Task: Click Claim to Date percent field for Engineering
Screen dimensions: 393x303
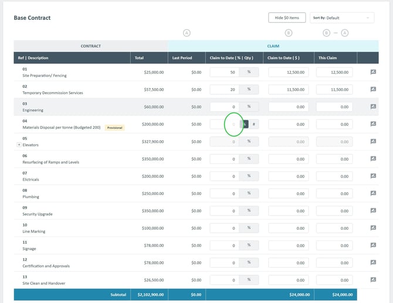Action: 224,107
